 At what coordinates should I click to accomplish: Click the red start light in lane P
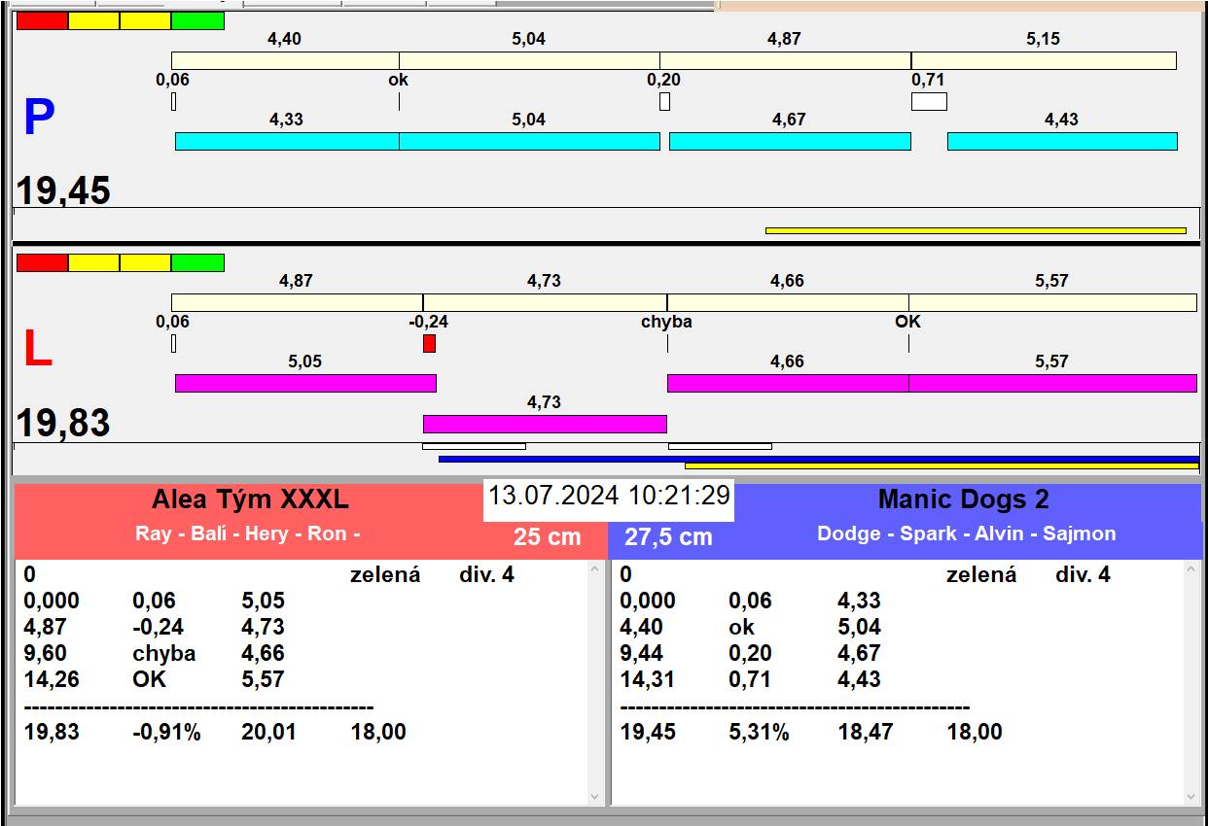tap(43, 20)
